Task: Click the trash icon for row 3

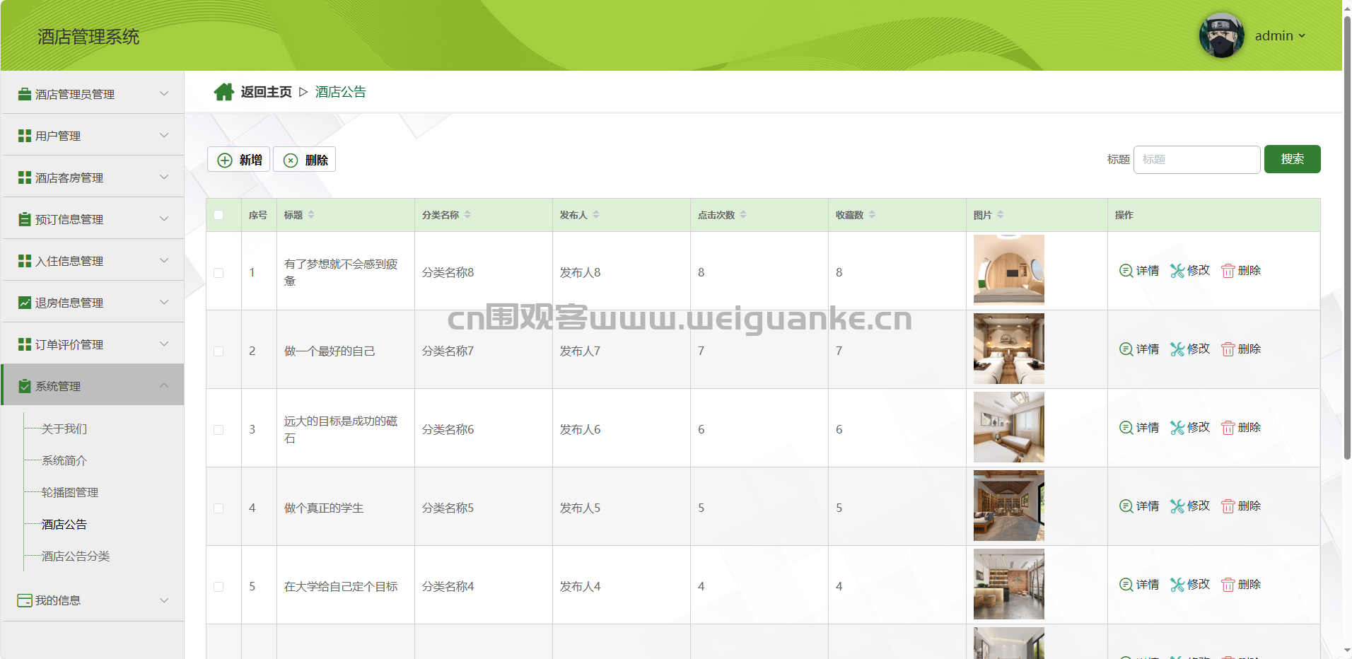Action: coord(1228,428)
